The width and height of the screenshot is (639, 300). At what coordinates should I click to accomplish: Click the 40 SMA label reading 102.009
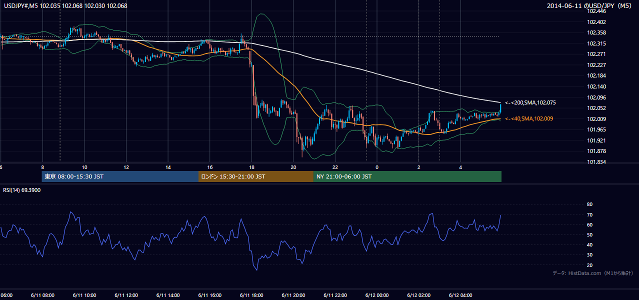point(529,118)
